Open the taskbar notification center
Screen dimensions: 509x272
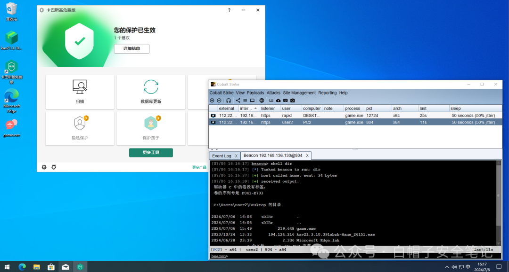tap(499, 267)
